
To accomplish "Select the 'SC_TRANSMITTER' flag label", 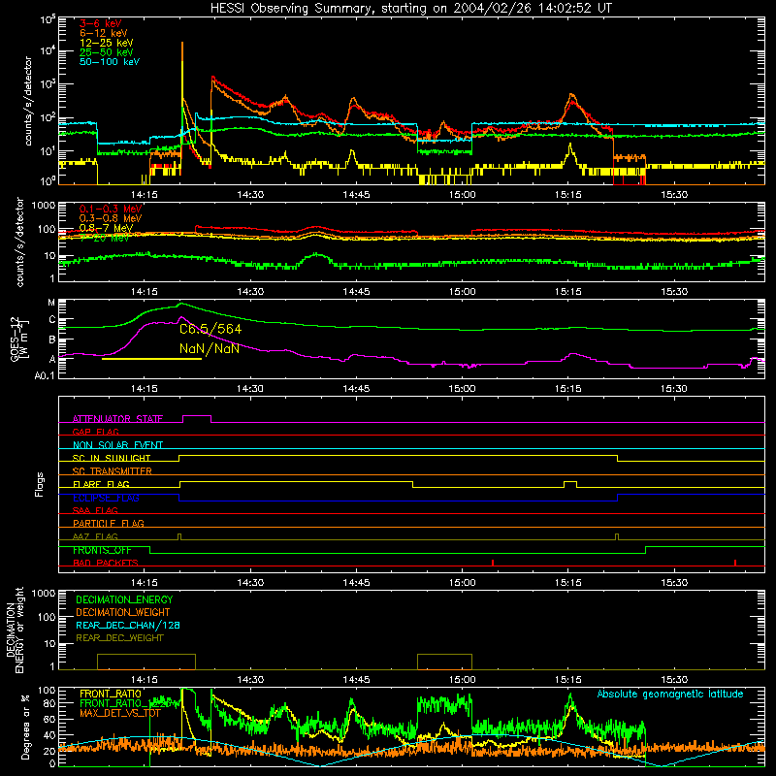I will [113, 471].
